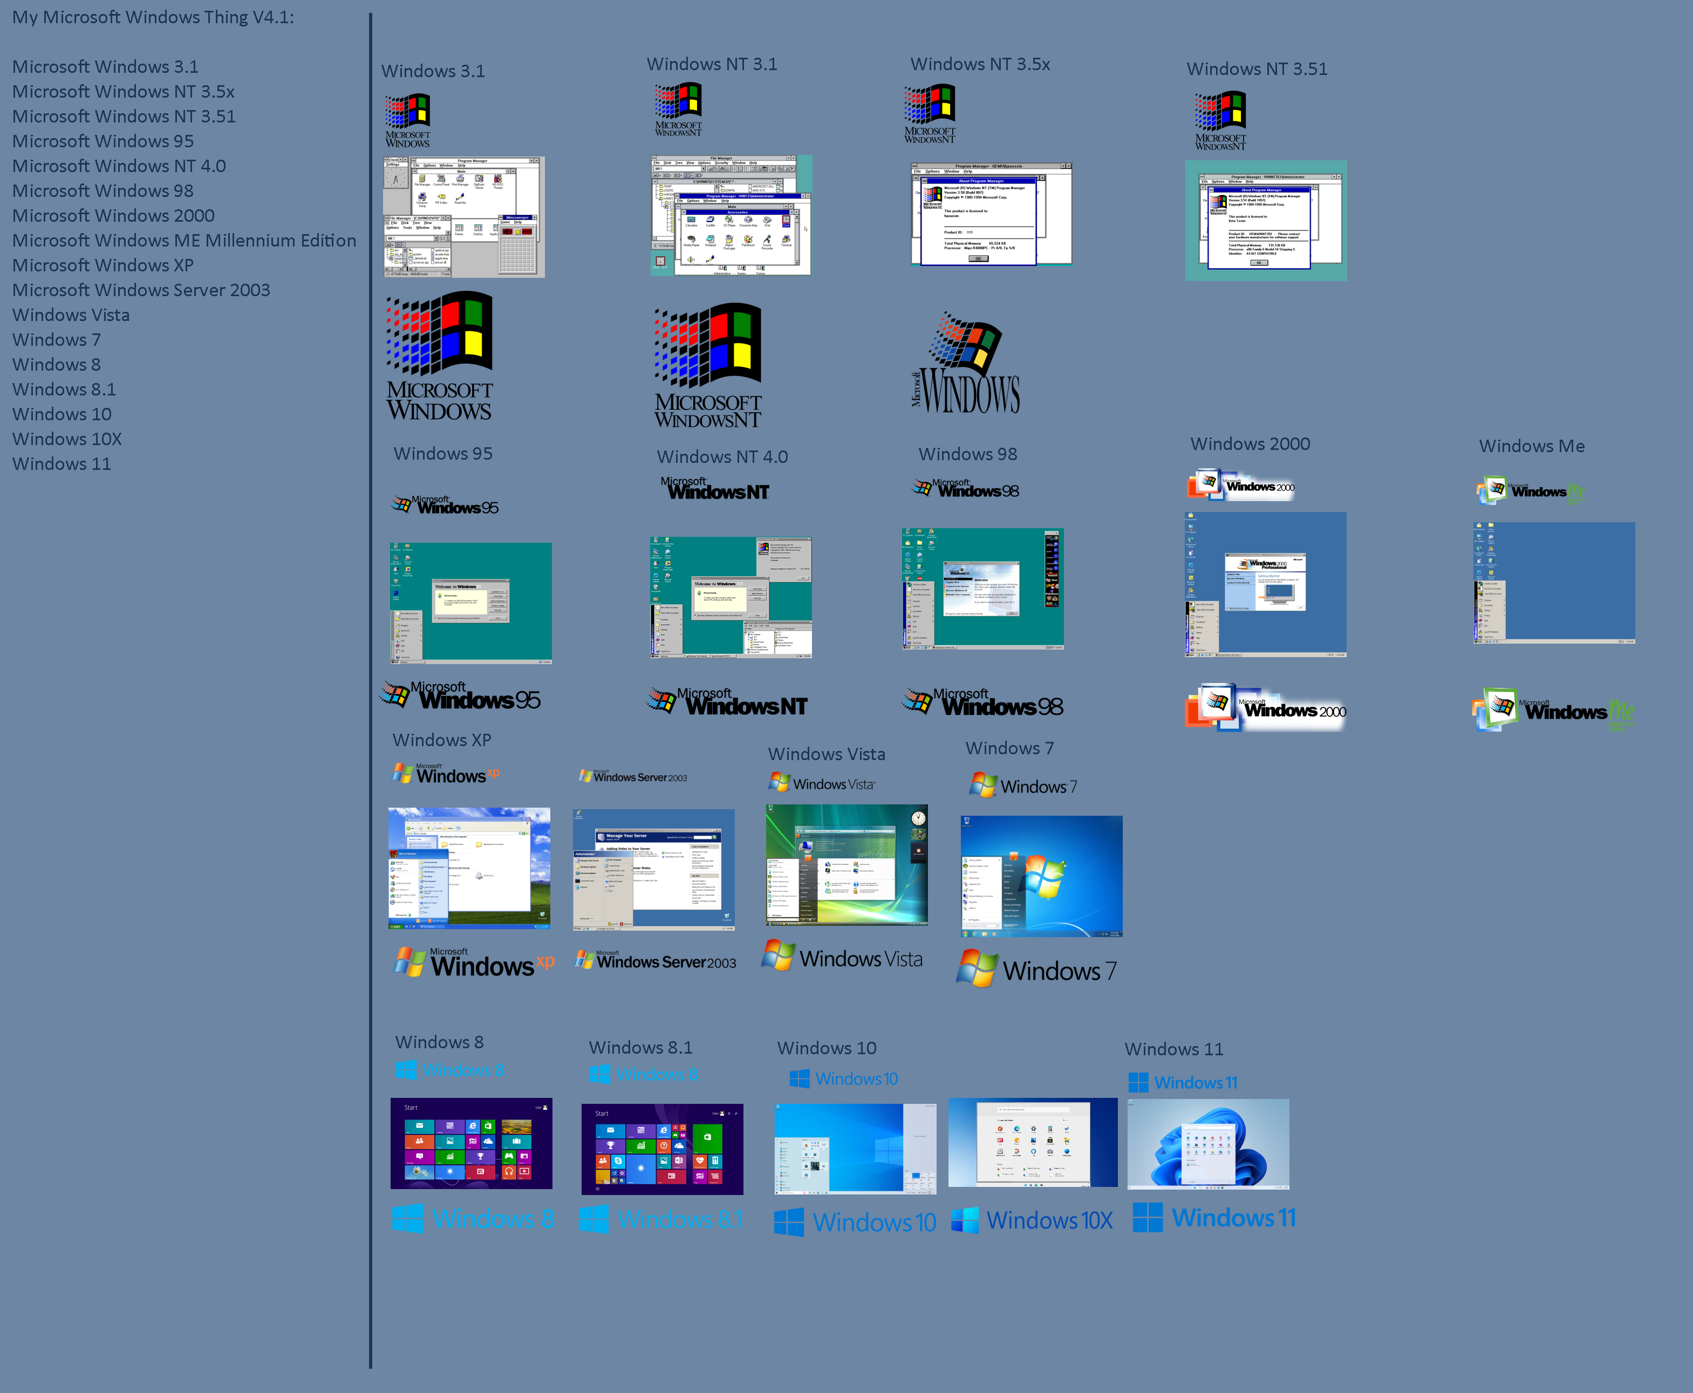Click the 'Windows NT 3.5x' heading above the logos

point(980,64)
